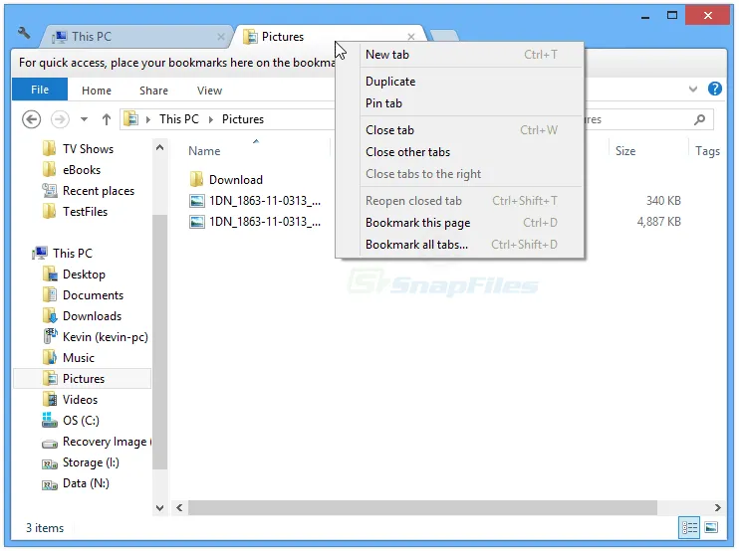Open Recent places in sidebar
The image size is (739, 551).
tap(88, 191)
